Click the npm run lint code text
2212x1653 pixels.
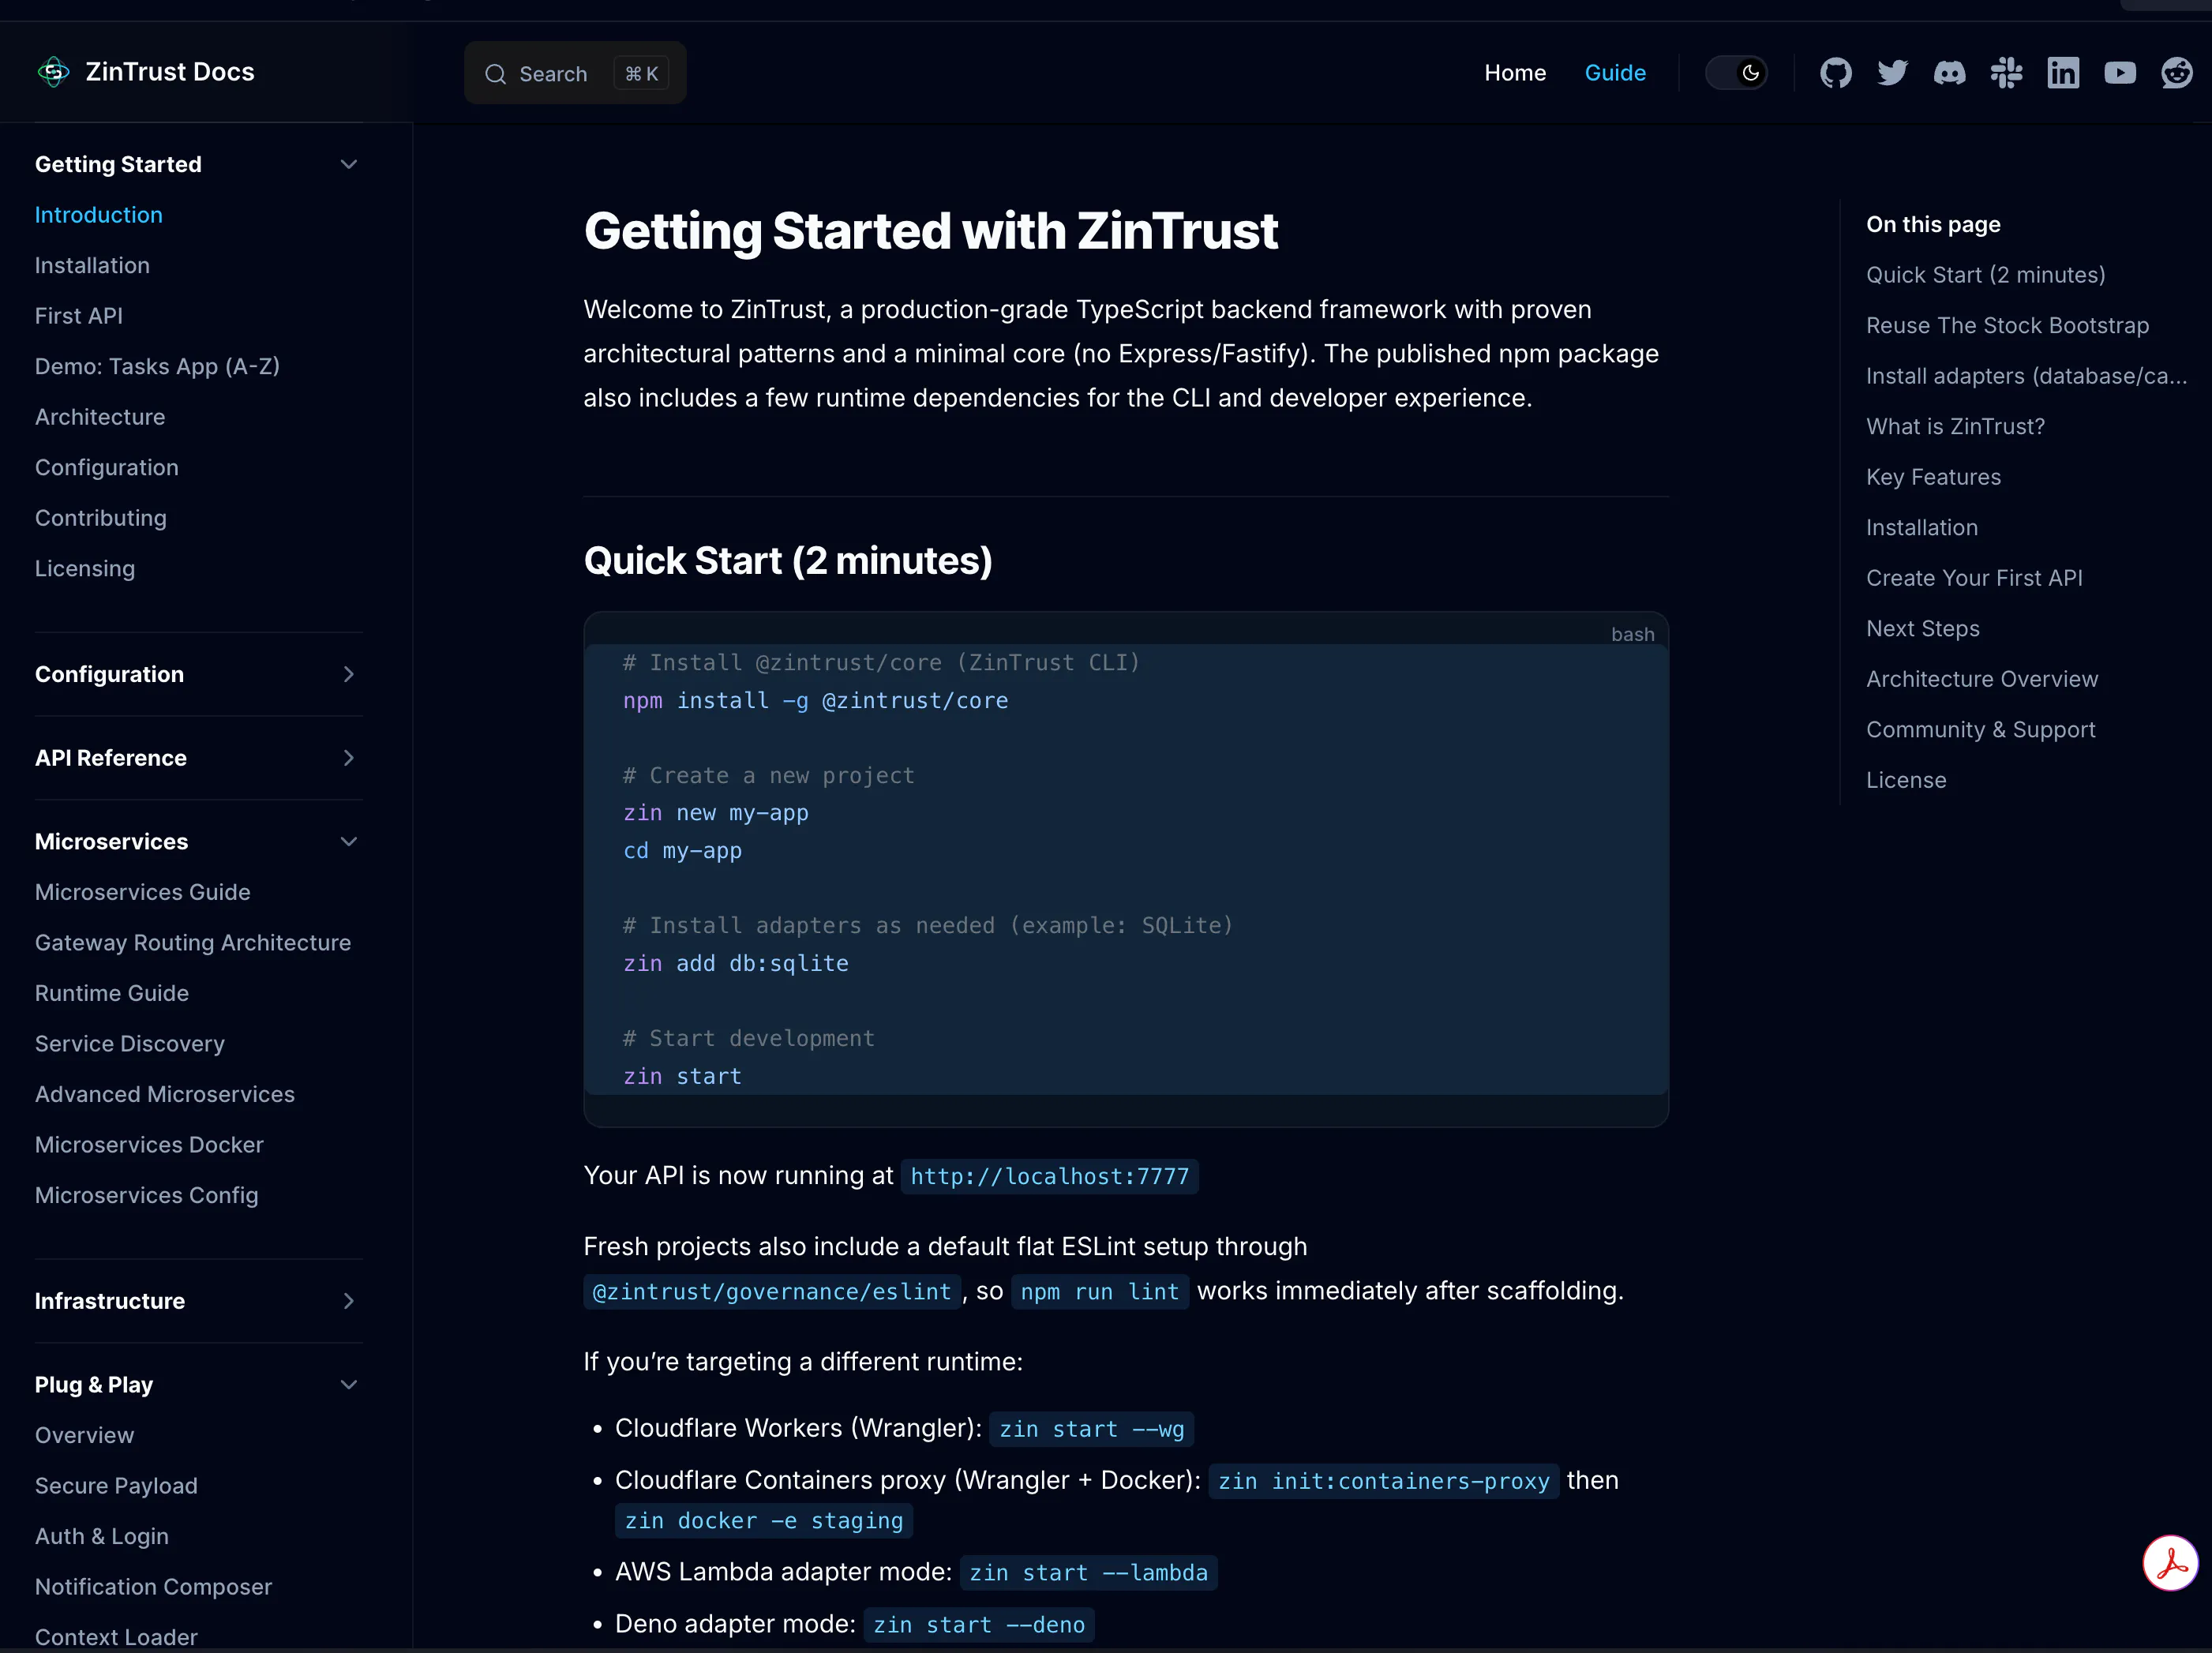[1100, 1291]
